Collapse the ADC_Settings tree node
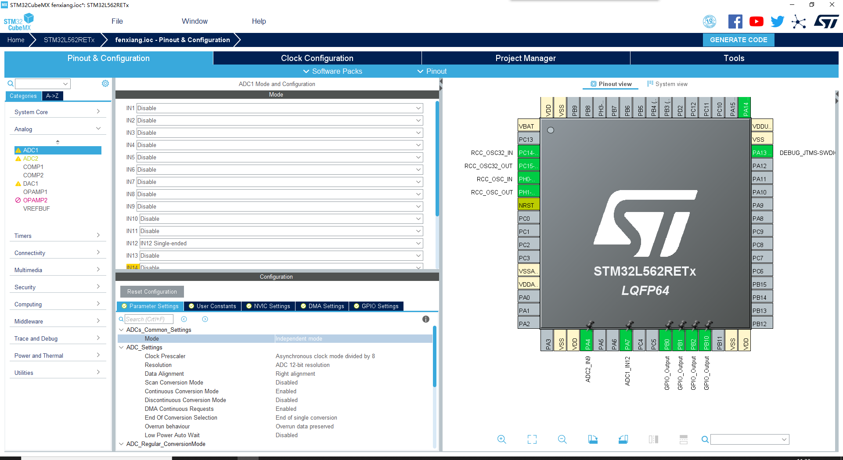The image size is (843, 460). tap(121, 347)
